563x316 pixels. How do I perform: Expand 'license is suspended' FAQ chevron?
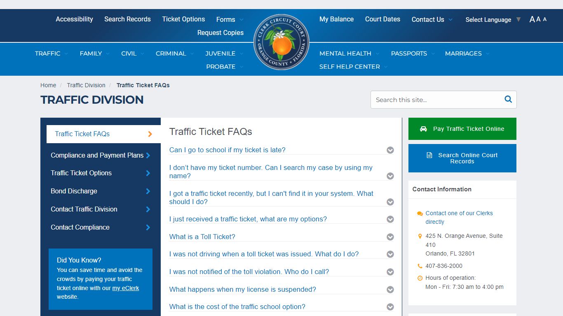pyautogui.click(x=390, y=290)
